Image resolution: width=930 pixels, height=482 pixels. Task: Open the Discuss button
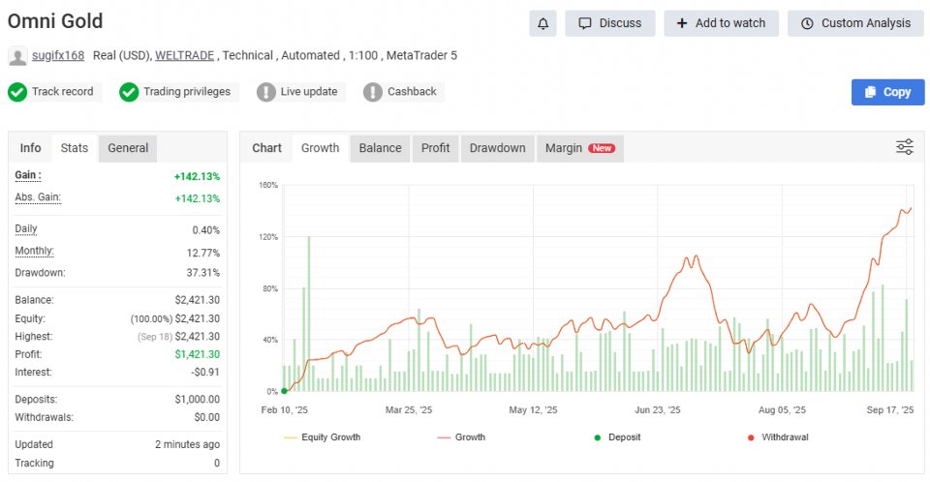pyautogui.click(x=609, y=24)
